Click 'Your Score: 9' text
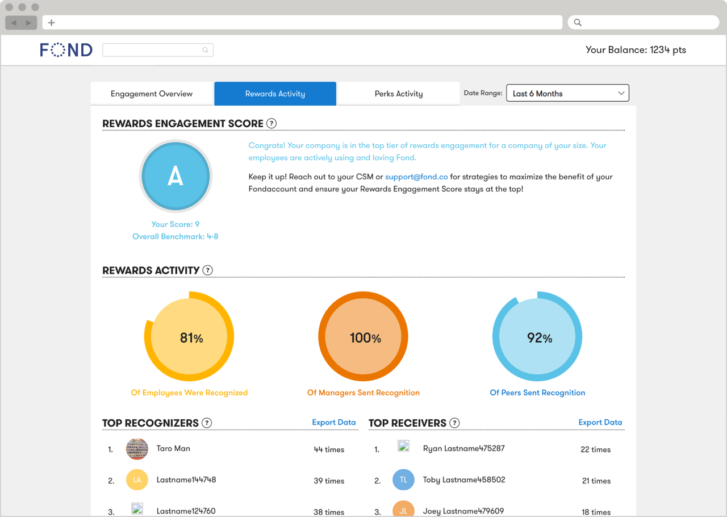Image resolution: width=727 pixels, height=517 pixels. [176, 224]
